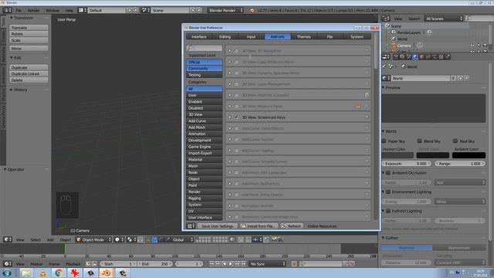Enable the Environment Lighting checkbox
494x278 pixels.
coord(388,192)
